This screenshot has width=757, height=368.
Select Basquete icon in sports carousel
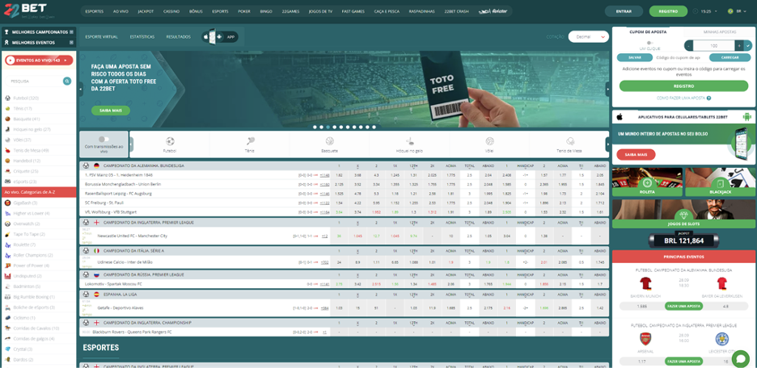point(330,141)
